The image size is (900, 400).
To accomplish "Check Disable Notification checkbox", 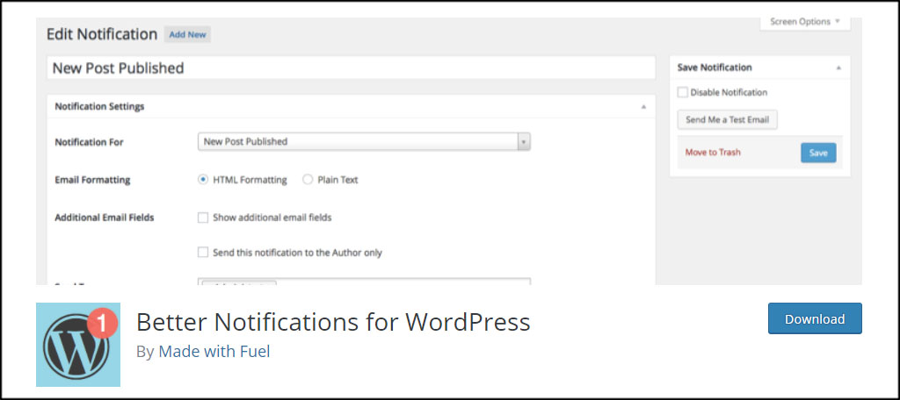I will [682, 92].
